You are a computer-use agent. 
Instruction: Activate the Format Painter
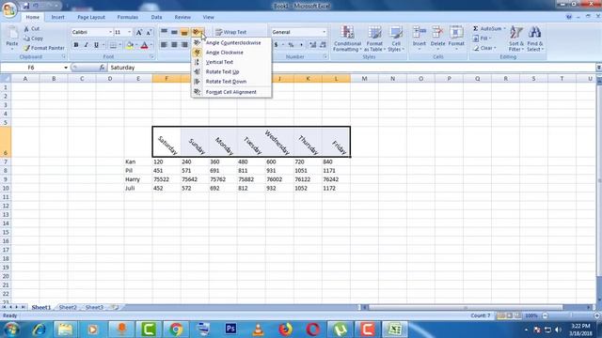point(44,48)
